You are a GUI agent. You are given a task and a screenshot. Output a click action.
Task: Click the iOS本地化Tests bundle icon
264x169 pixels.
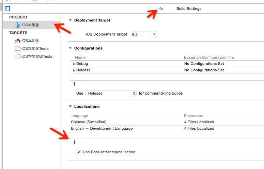point(17,48)
